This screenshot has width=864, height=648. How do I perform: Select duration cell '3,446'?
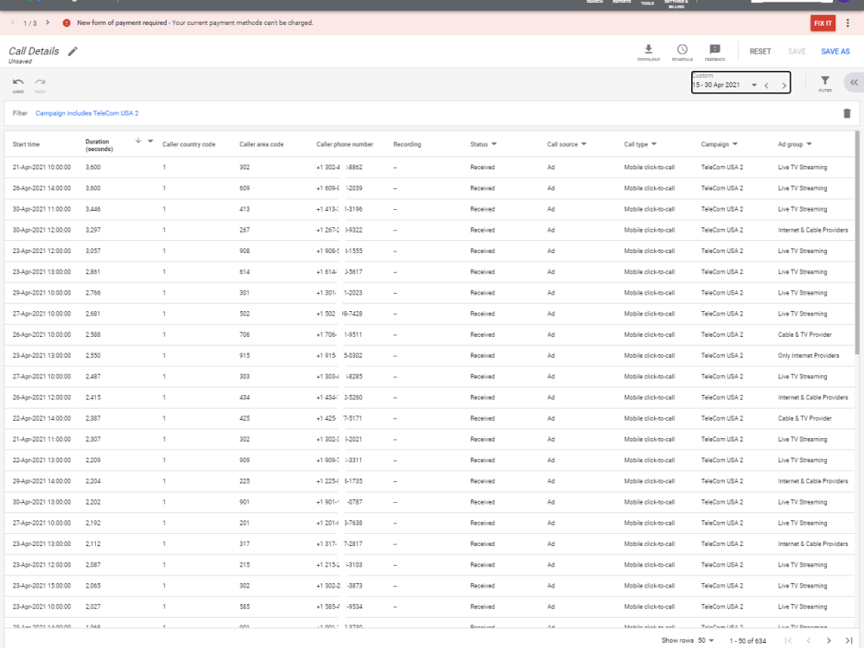point(93,209)
